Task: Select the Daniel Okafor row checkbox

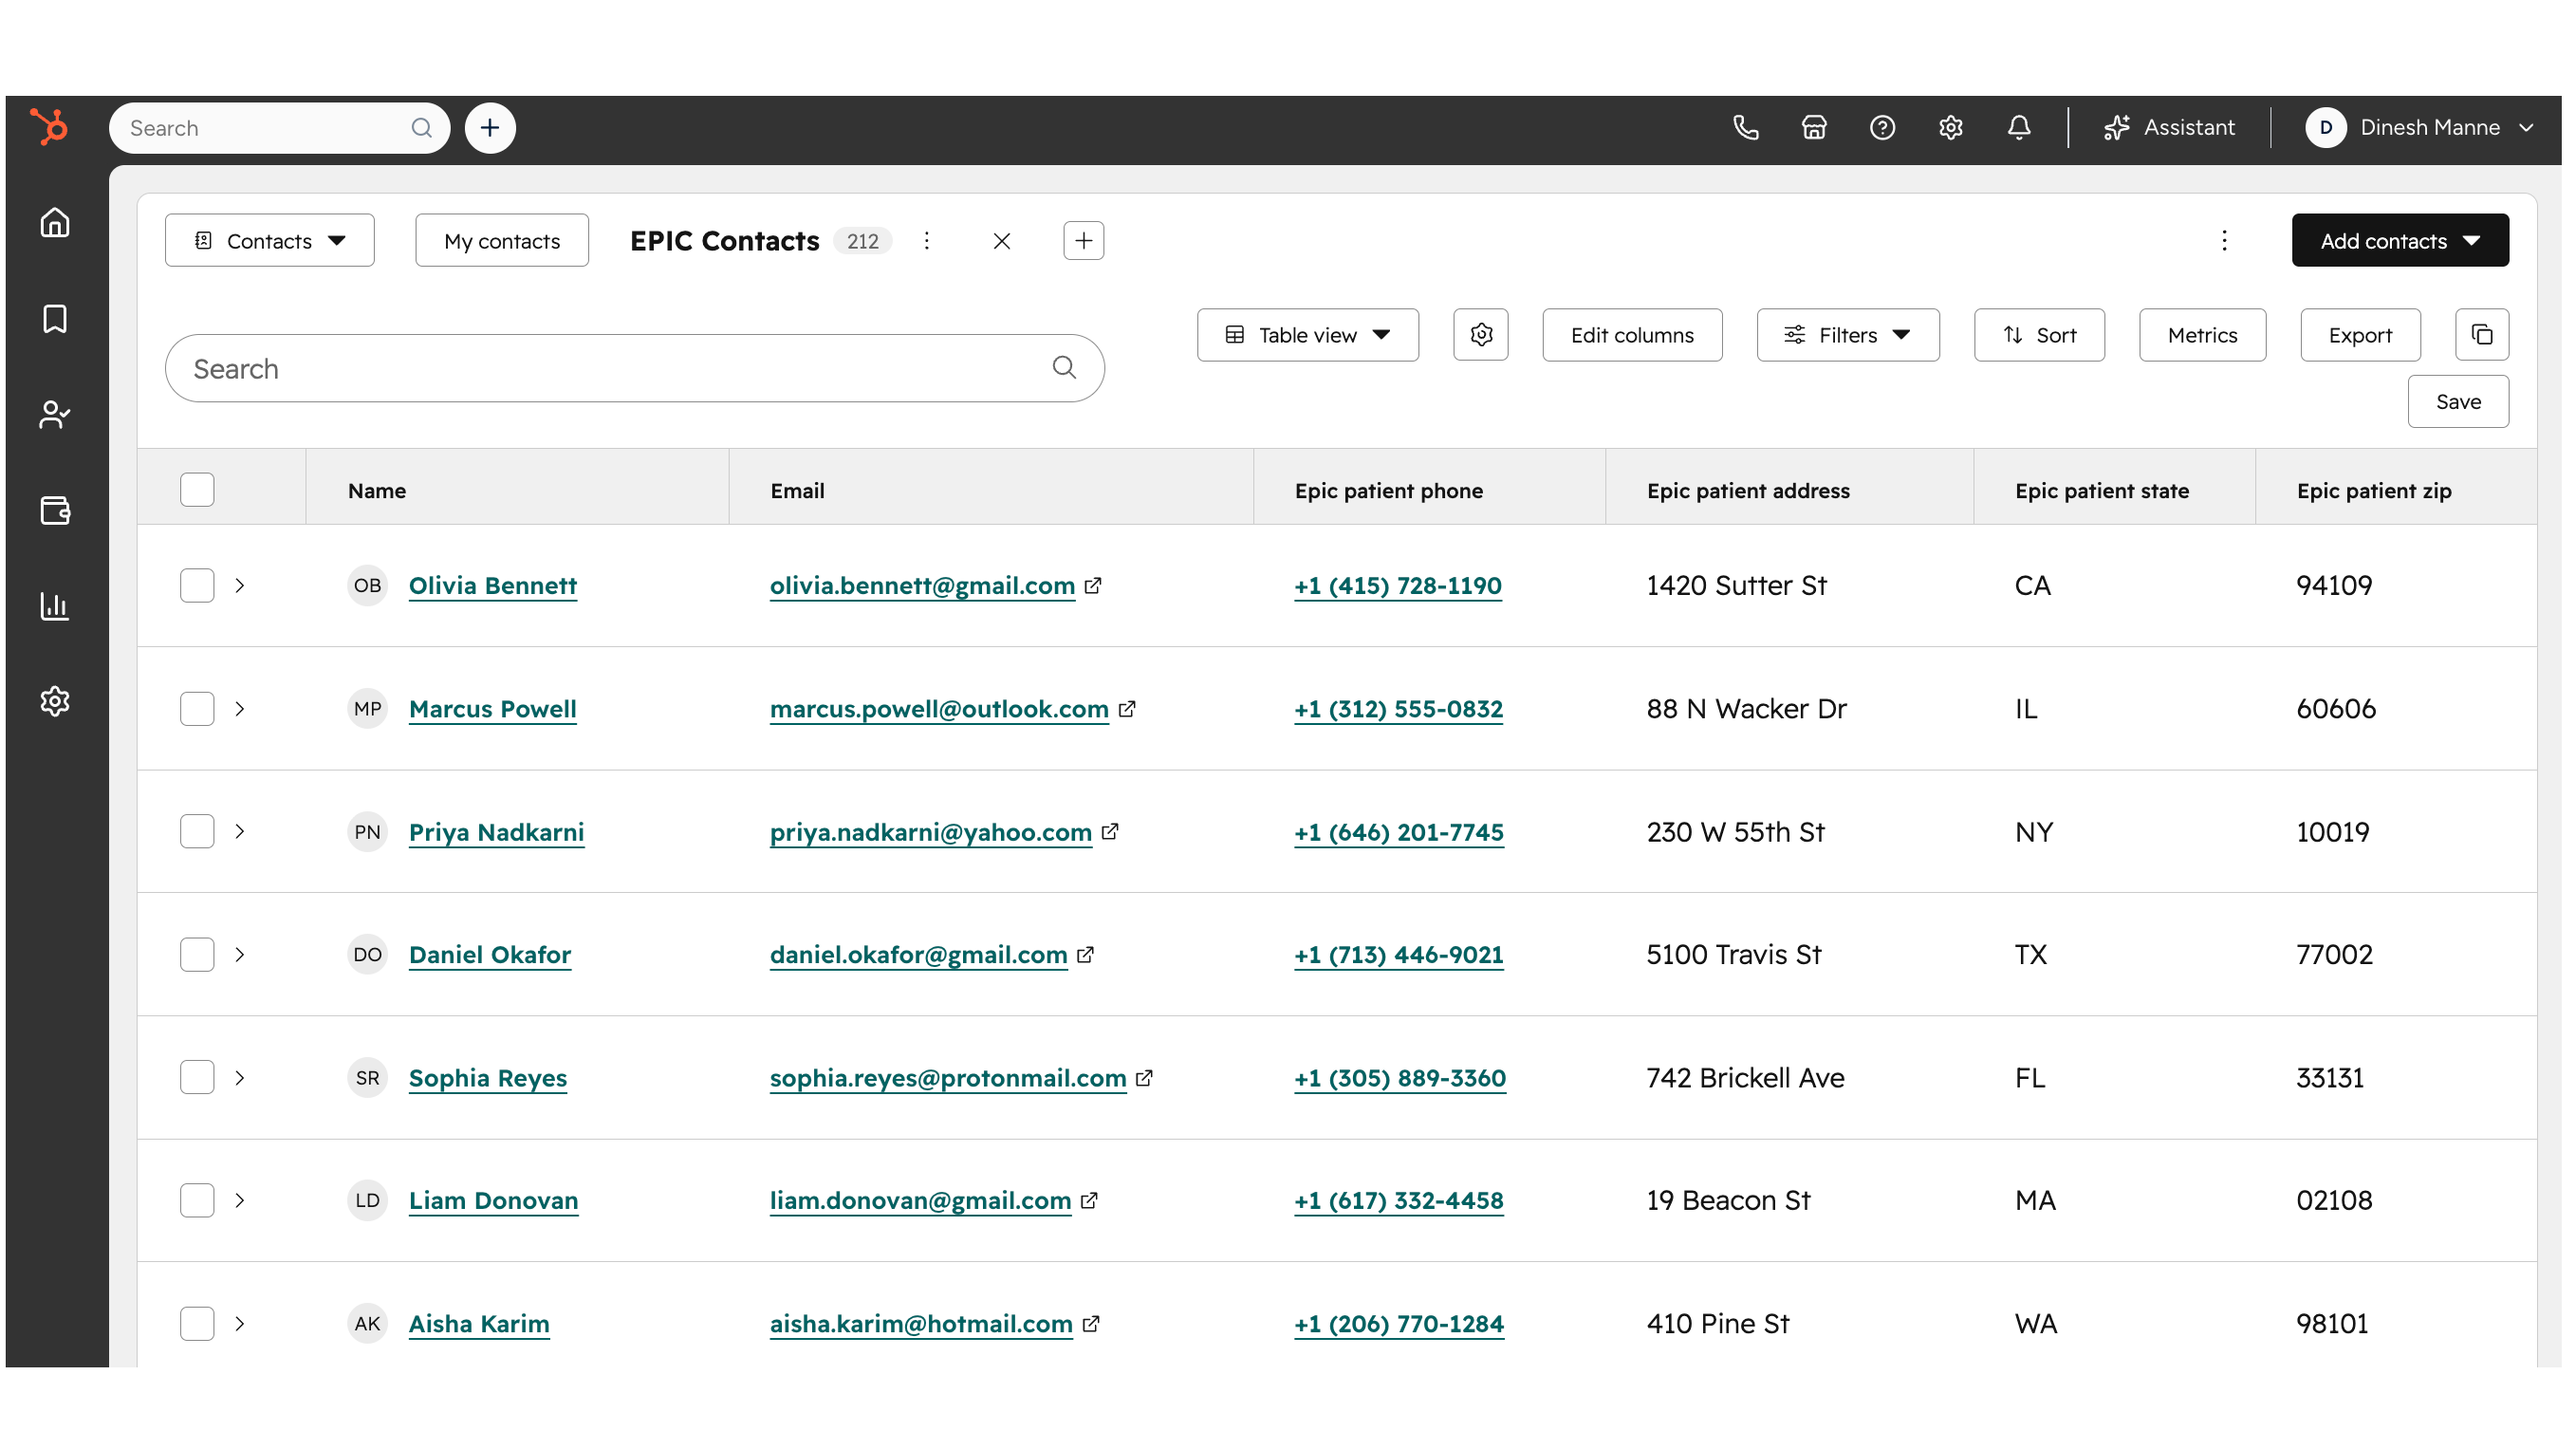Action: point(197,955)
